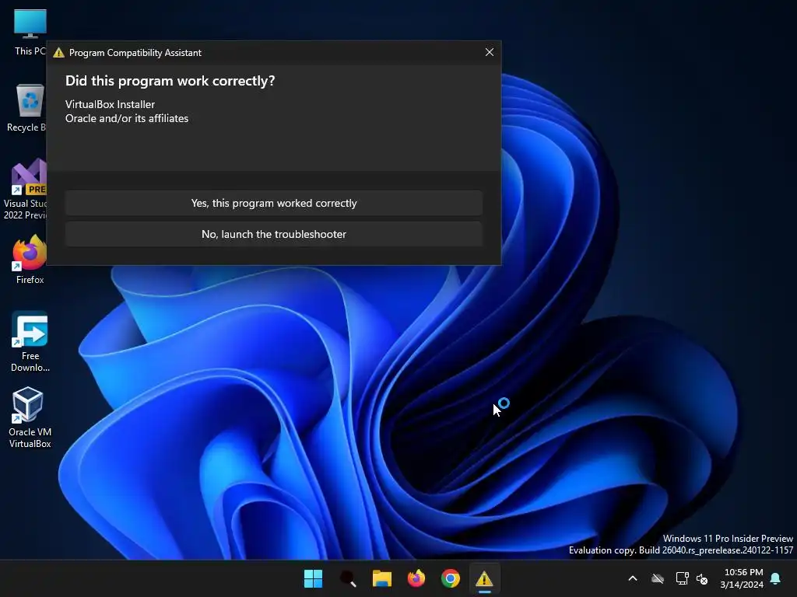This screenshot has width=797, height=597.
Task: Choose No, launch the troubleshooter
Action: (x=273, y=234)
